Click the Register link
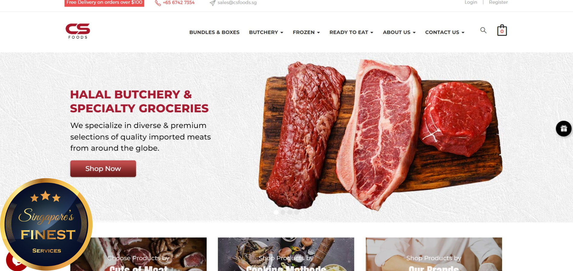The height and width of the screenshot is (271, 573). tap(498, 2)
